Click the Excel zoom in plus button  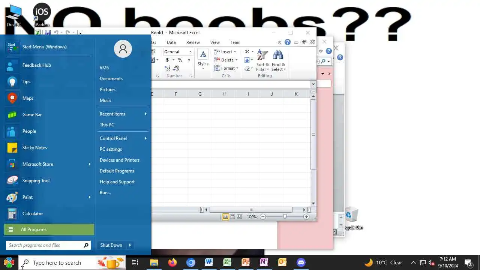[x=306, y=217]
